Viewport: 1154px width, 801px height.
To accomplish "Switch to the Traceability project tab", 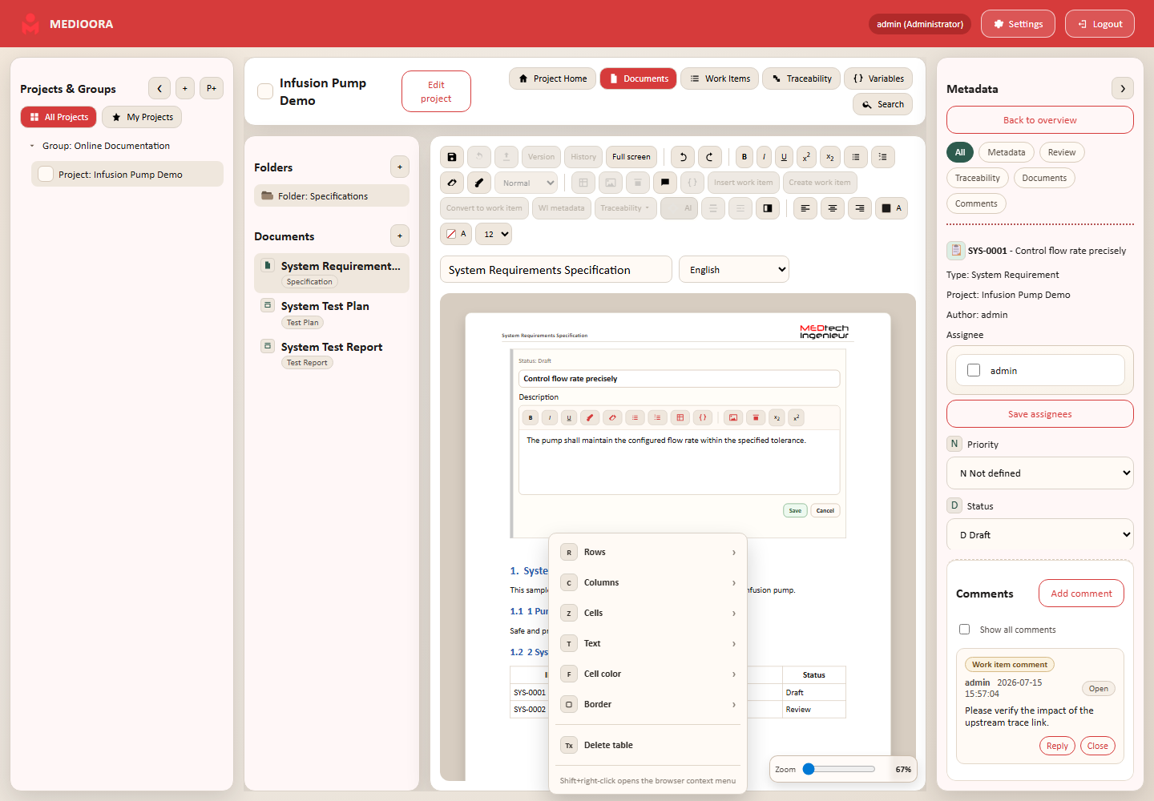I will point(801,78).
